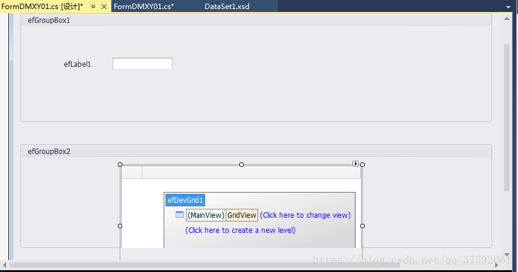Click the grid's right-middle resize handle

pos(362,226)
